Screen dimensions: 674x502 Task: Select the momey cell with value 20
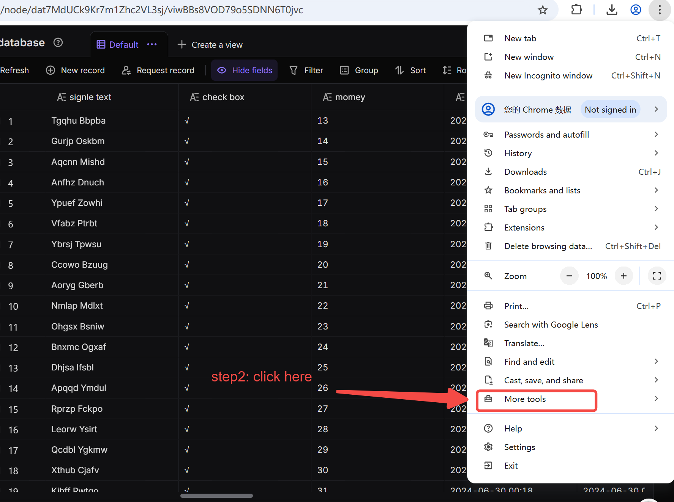click(x=377, y=265)
